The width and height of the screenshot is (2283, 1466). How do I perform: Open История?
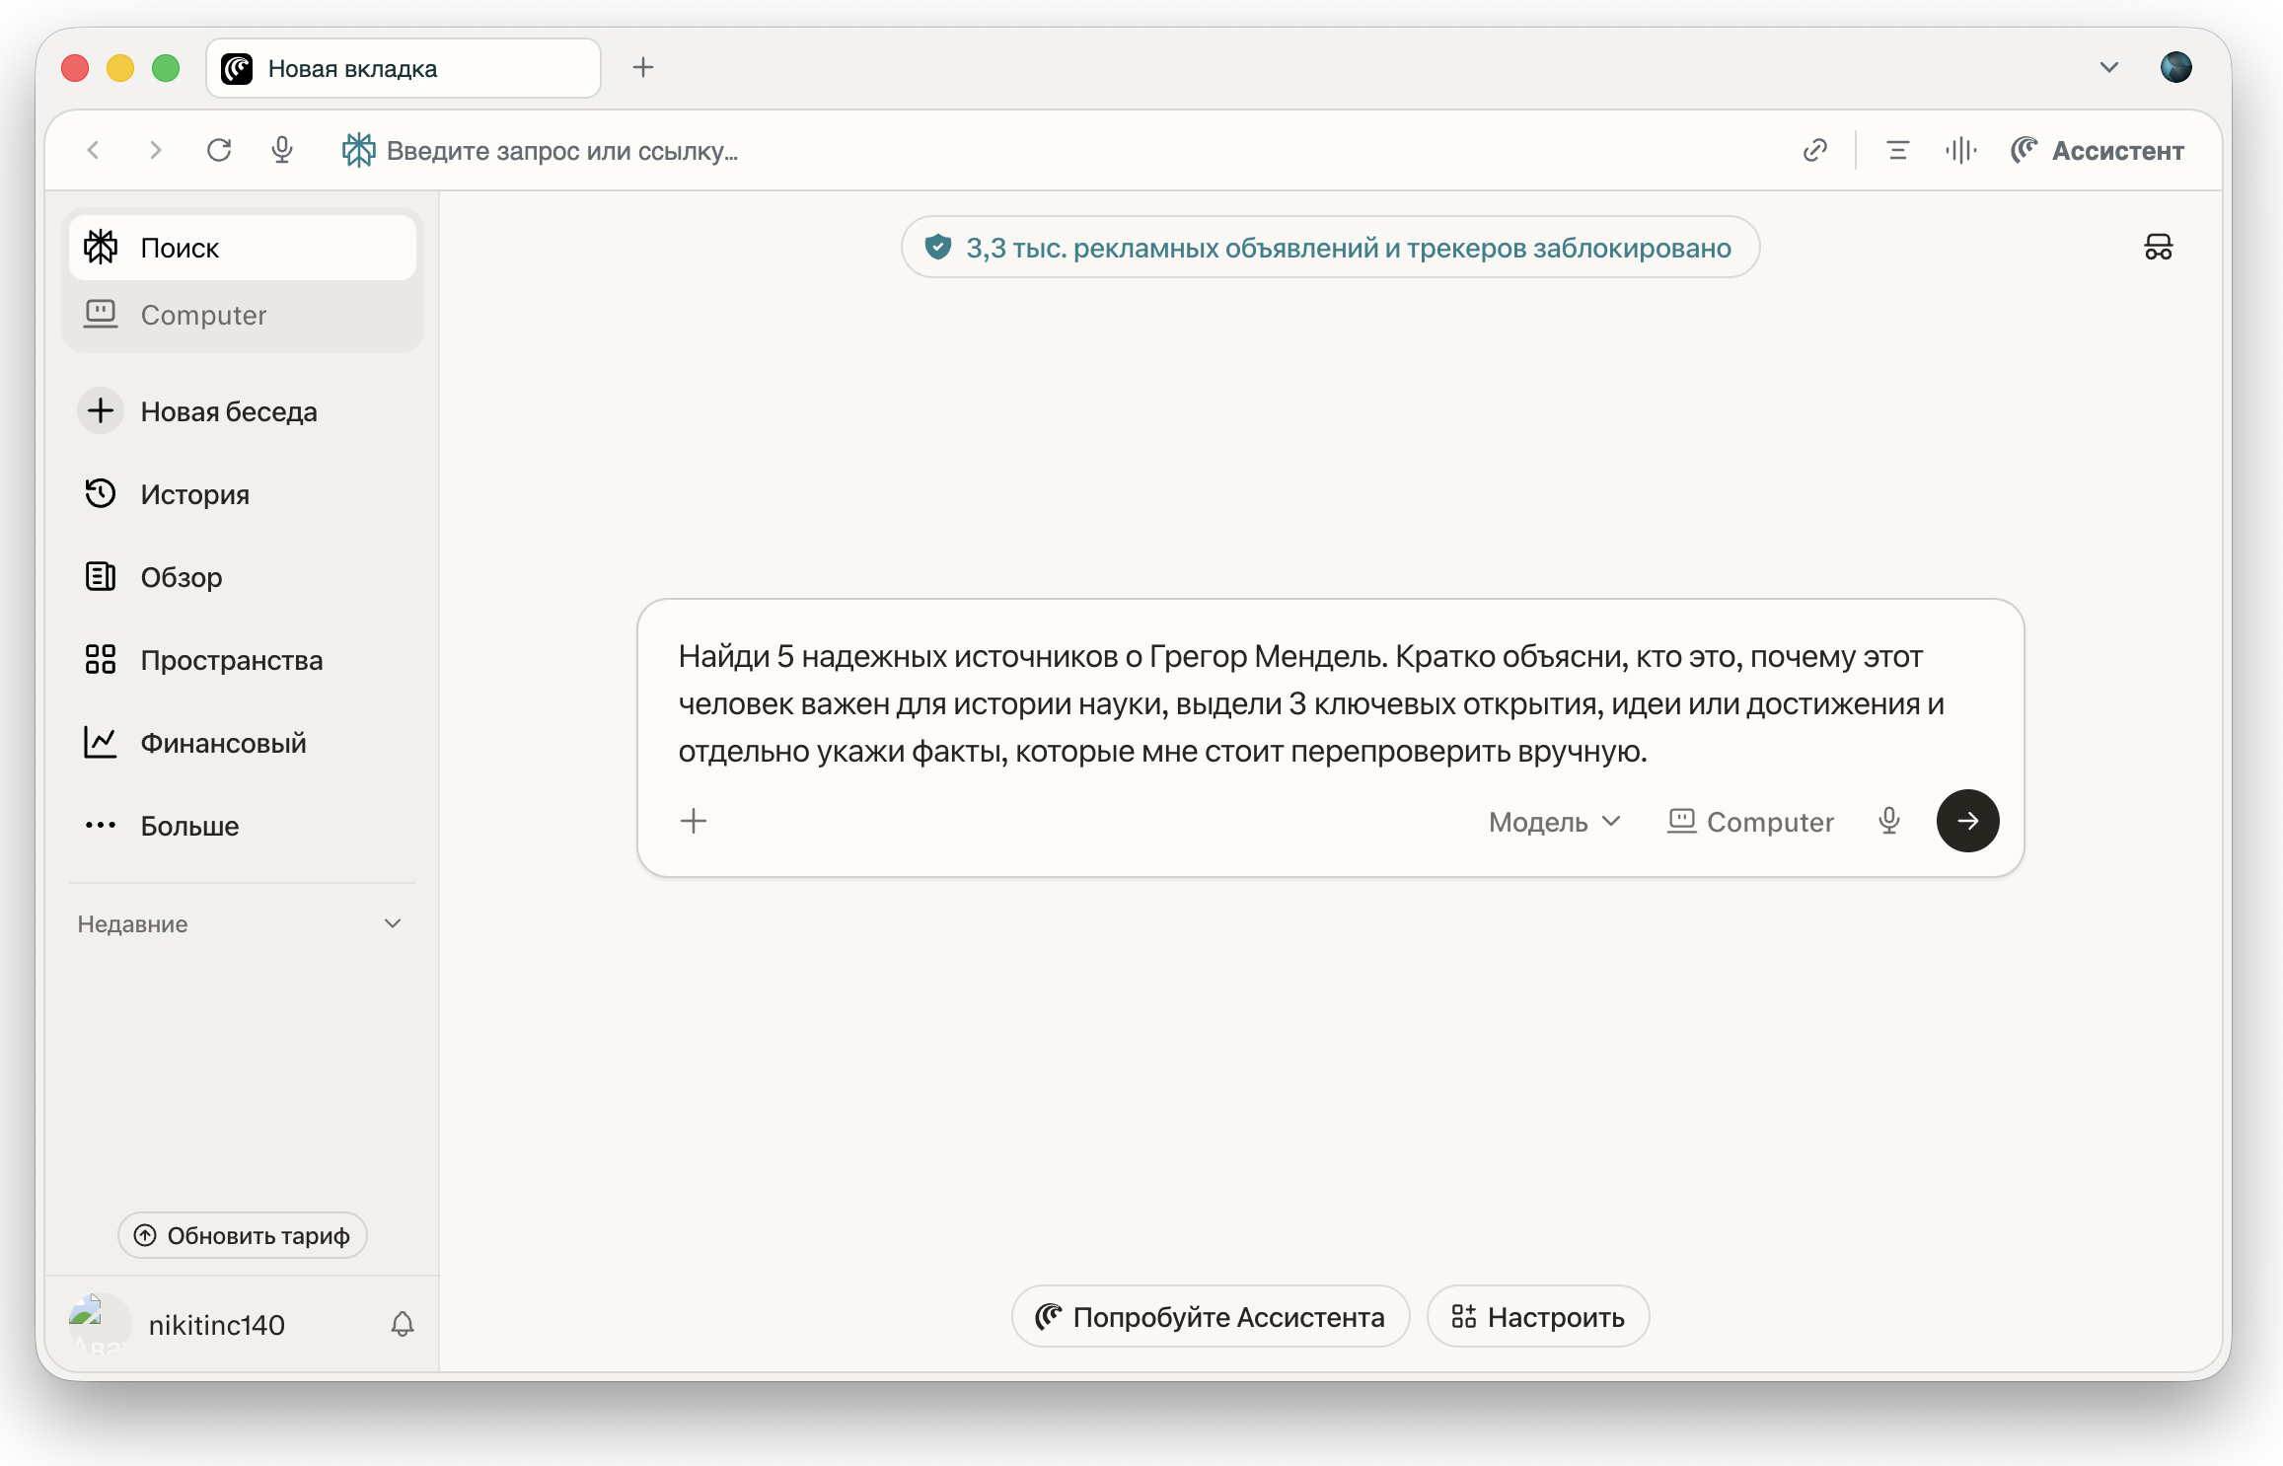(x=243, y=494)
